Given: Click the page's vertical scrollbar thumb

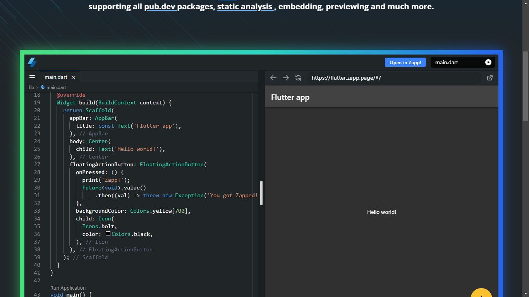Looking at the screenshot, I should pos(526,86).
